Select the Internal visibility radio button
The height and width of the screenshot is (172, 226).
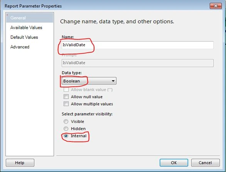(x=66, y=136)
